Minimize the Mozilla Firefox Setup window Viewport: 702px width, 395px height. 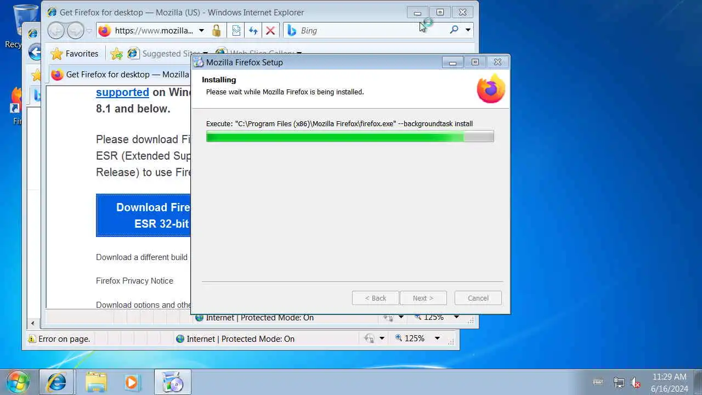pos(452,62)
